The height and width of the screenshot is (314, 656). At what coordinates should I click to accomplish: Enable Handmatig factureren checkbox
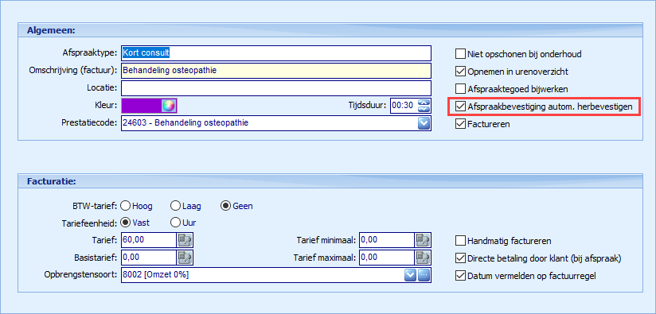click(460, 241)
